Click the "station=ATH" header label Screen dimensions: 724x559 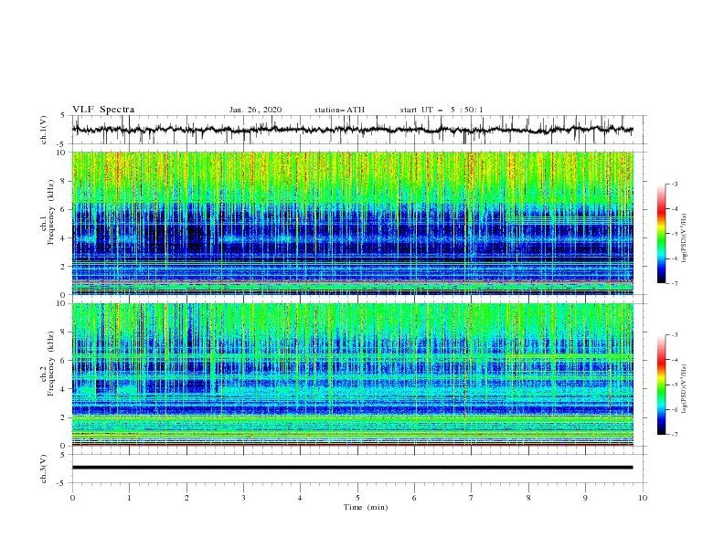(x=339, y=110)
